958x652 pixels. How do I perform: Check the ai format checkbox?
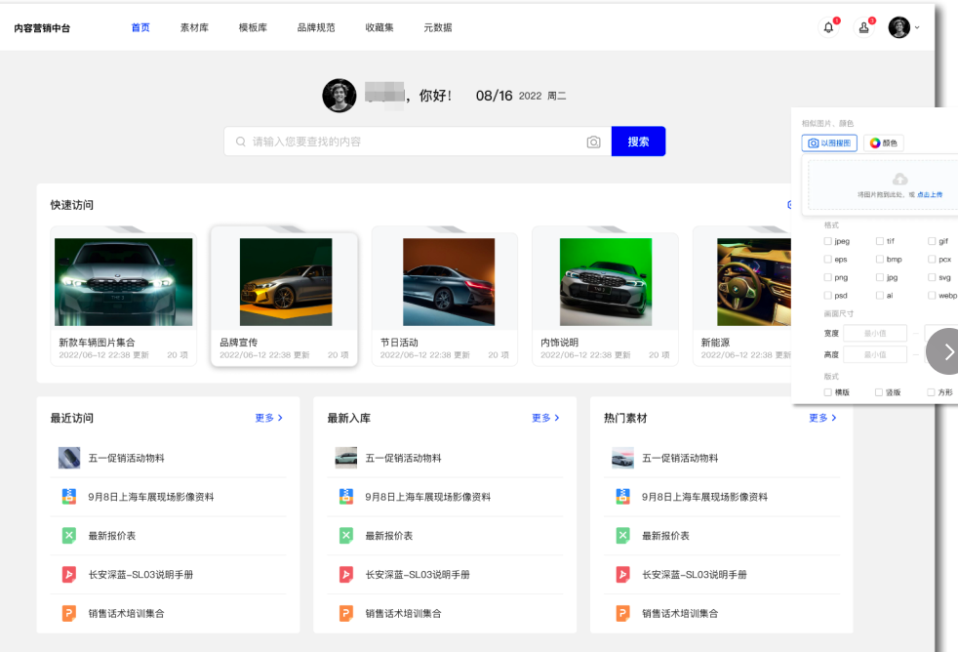click(x=880, y=295)
